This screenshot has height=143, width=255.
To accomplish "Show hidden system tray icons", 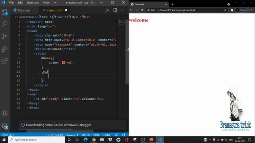I will [x=210, y=139].
